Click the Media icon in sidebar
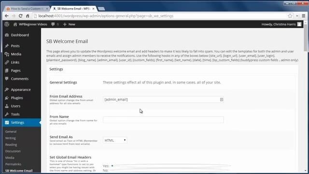The height and width of the screenshot is (174, 309). [x=7, y=54]
